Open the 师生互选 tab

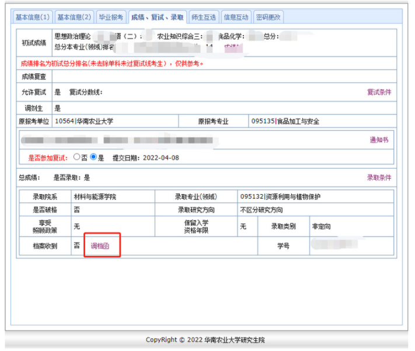pos(204,17)
